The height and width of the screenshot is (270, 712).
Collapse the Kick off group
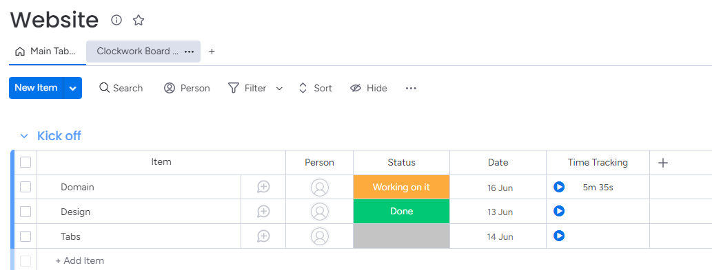pos(24,136)
